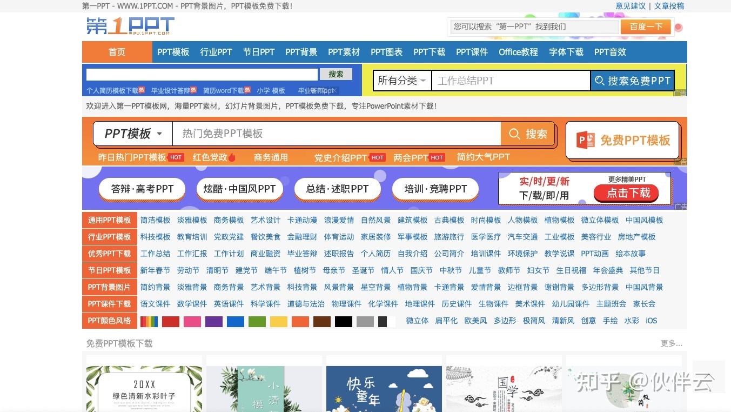The image size is (731, 412).
Task: Go to PPT模板 in navigation bar
Action: pos(173,52)
